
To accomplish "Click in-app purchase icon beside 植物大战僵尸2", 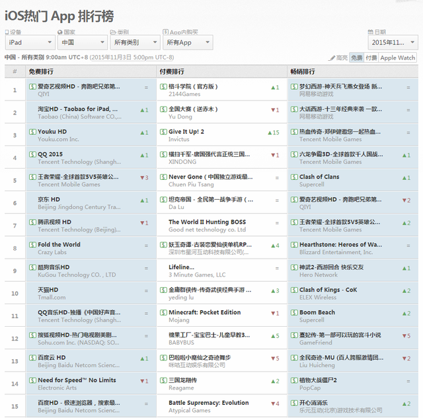I will coord(294,380).
